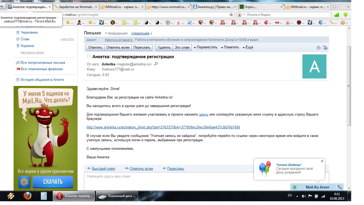The width and height of the screenshot is (364, 205).
Task: Click the Ответить button
Action: (95, 48)
